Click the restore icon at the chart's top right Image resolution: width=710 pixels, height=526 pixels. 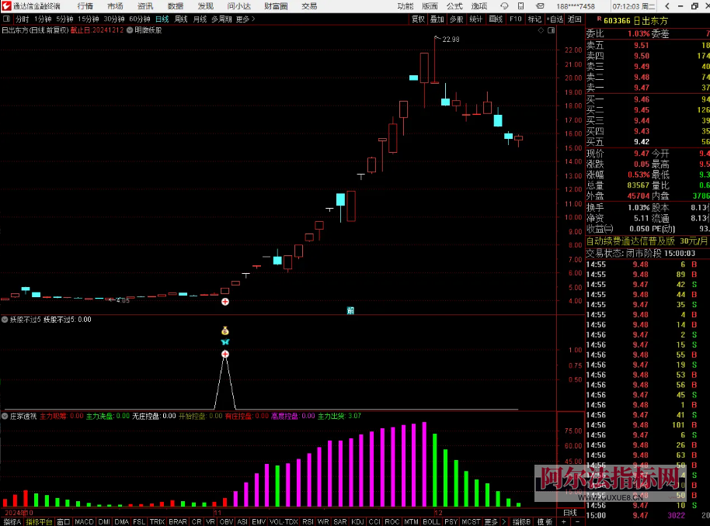tap(552, 30)
